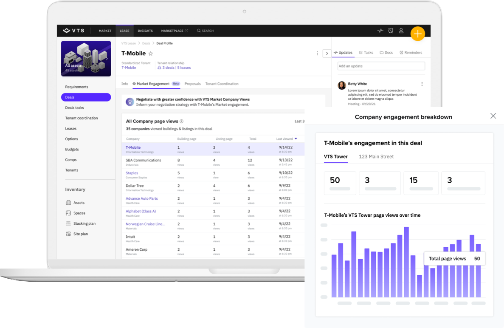Open the deal three-dot options menu

pyautogui.click(x=317, y=54)
